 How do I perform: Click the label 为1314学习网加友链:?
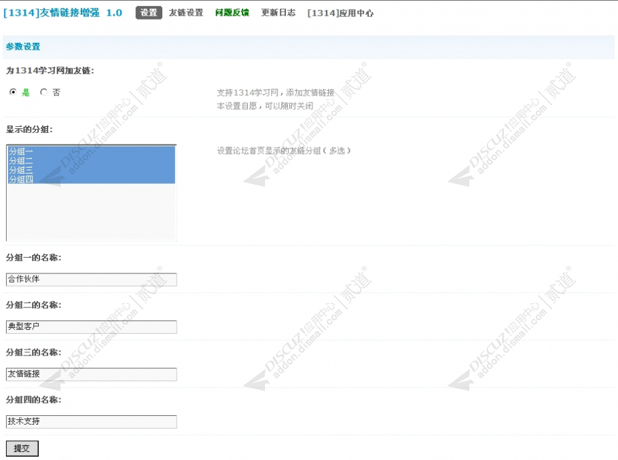click(x=50, y=71)
